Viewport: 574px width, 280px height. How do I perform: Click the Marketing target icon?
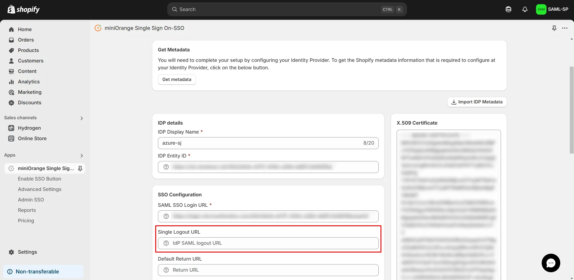11,92
